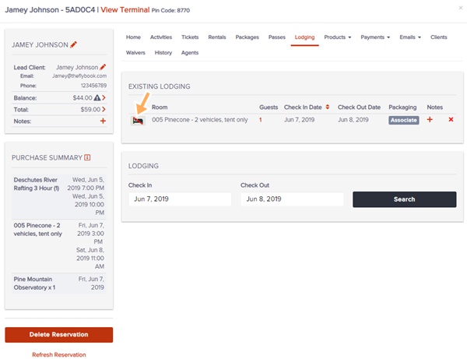The height and width of the screenshot is (359, 467).
Task: Open the Products dropdown menu
Action: (338, 37)
